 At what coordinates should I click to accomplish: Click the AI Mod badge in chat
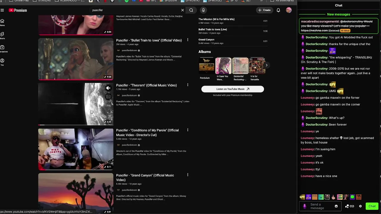345,31
